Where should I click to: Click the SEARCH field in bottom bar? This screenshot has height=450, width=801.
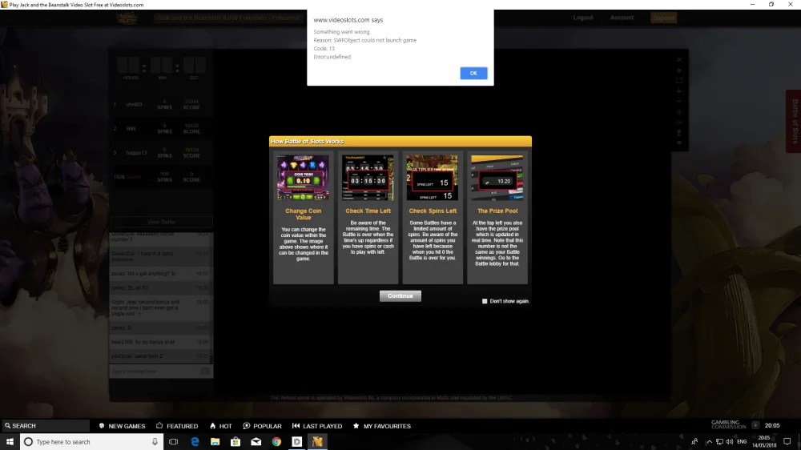(x=45, y=425)
